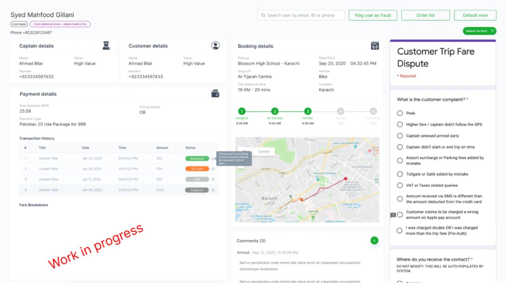
Task: Select VAT or Taxes related queries
Action: click(x=400, y=186)
